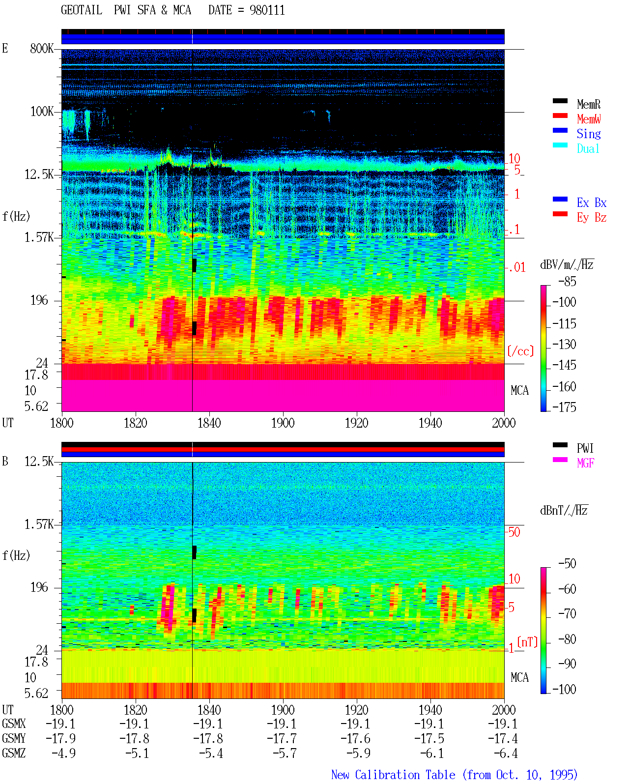Click the red [/cc] density unit label
The image size is (629, 783).
520,351
